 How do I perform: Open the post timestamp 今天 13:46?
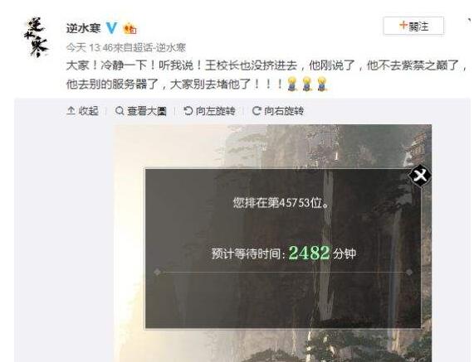90,47
